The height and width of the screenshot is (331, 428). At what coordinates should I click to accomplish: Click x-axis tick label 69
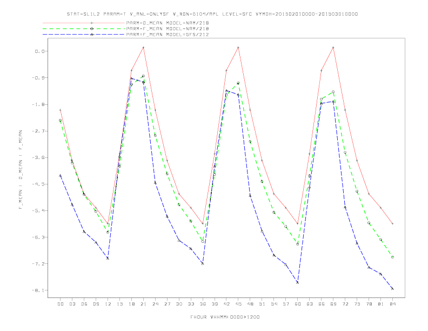[x=333, y=304]
